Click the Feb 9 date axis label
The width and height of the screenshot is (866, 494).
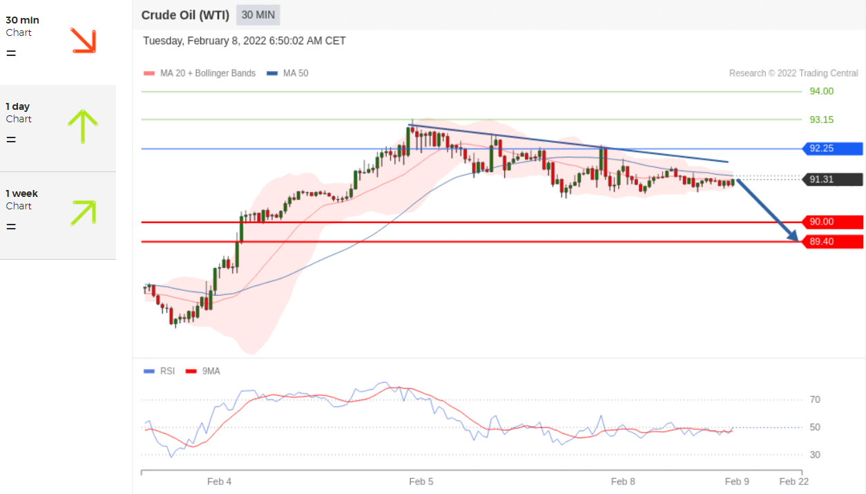click(737, 482)
